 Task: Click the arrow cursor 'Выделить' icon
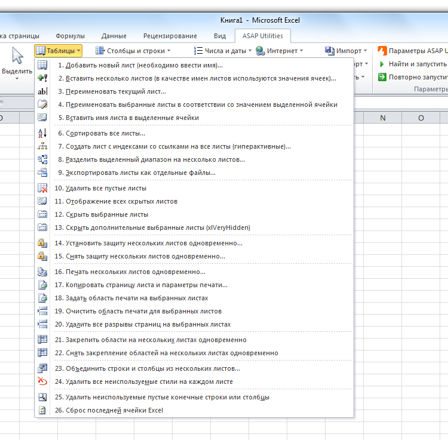click(x=17, y=57)
